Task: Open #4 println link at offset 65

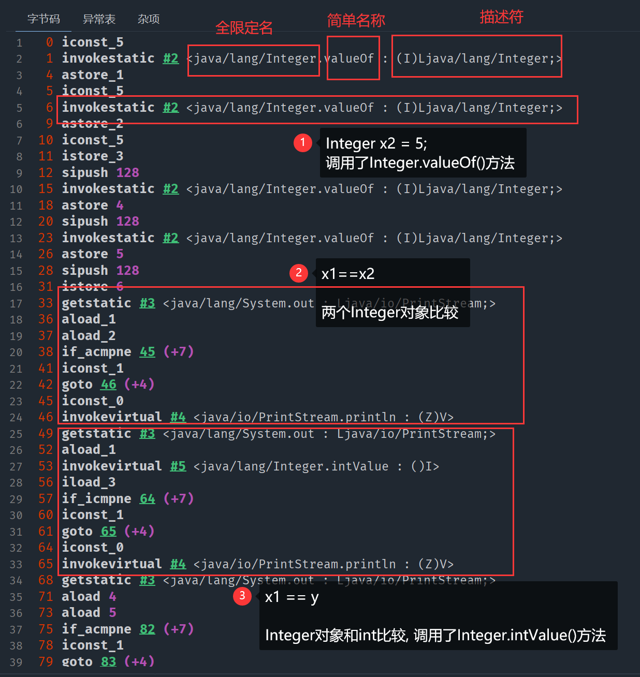Action: pos(178,564)
